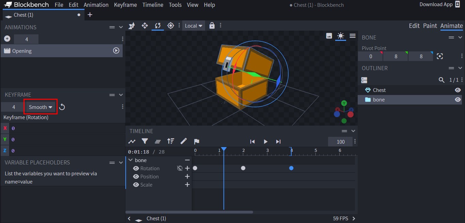Image resolution: width=465 pixels, height=223 pixels.
Task: Click the center pivot icon in Bone panel
Action: pos(440,57)
